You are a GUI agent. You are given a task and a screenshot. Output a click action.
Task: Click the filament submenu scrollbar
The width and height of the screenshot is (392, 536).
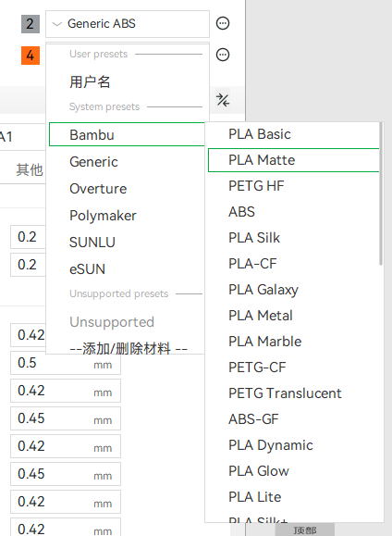[381, 193]
